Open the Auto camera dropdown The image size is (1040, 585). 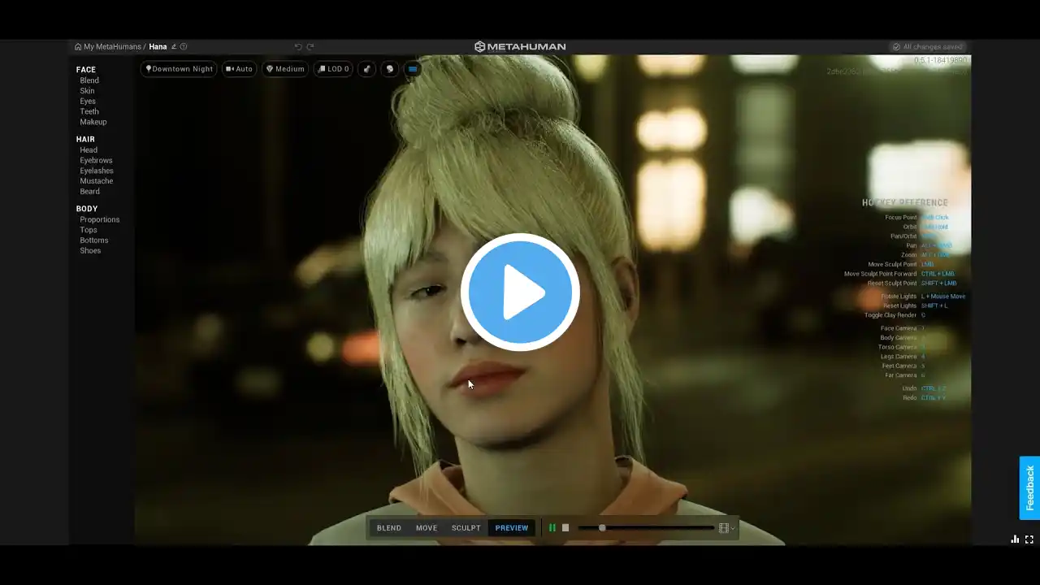tap(239, 69)
